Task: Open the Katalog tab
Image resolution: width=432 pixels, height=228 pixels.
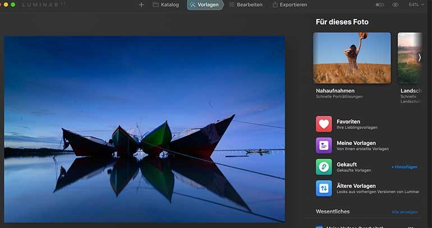Action: point(166,4)
